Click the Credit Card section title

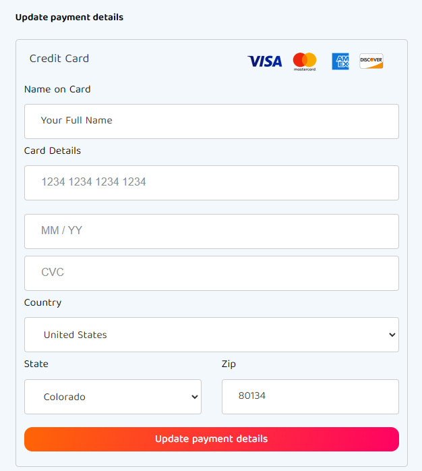click(59, 59)
